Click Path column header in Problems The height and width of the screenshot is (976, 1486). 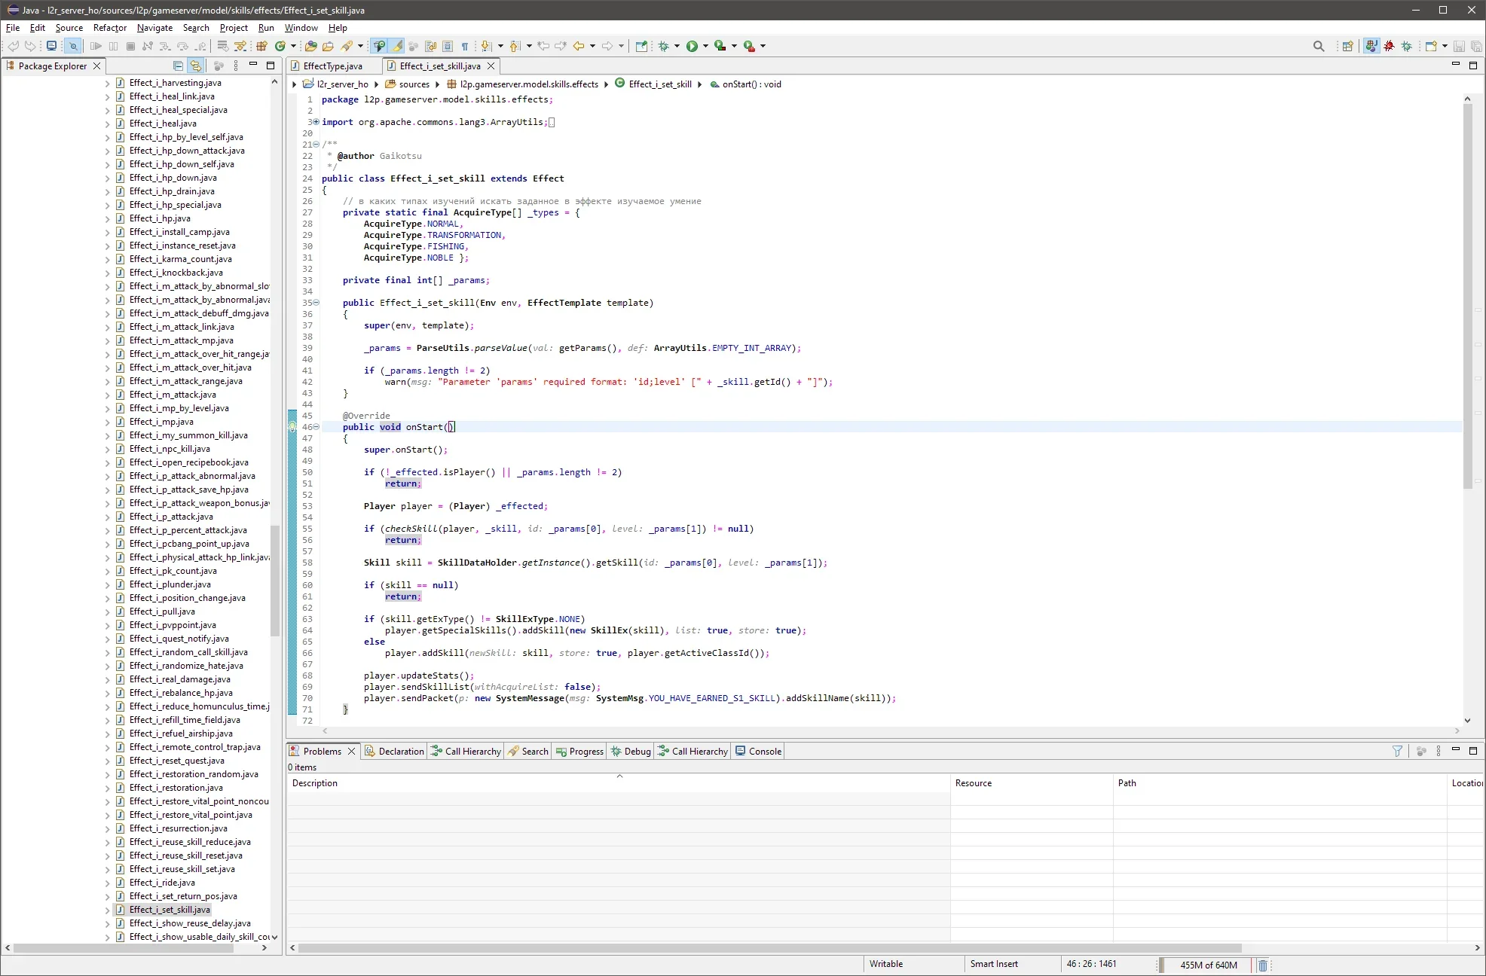point(1280,783)
